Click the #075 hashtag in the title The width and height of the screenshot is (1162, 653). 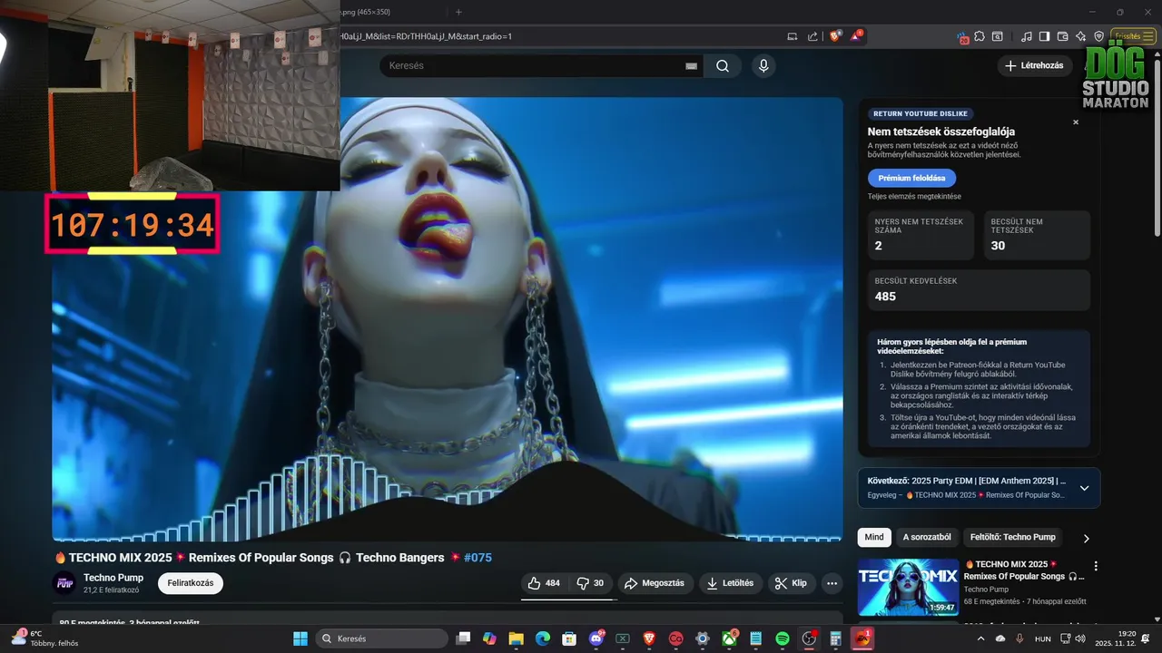coord(478,557)
